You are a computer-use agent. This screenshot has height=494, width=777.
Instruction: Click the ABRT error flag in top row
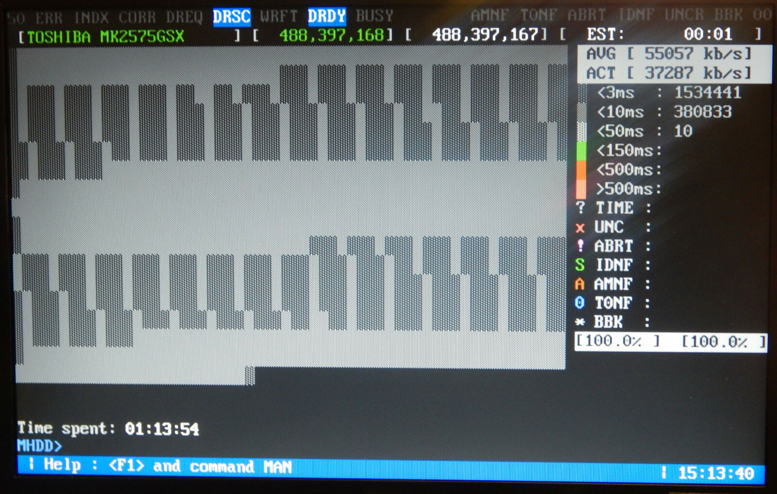[587, 16]
